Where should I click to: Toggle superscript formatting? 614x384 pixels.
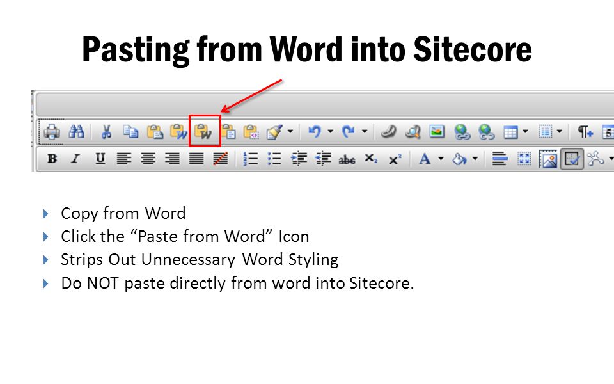(395, 159)
